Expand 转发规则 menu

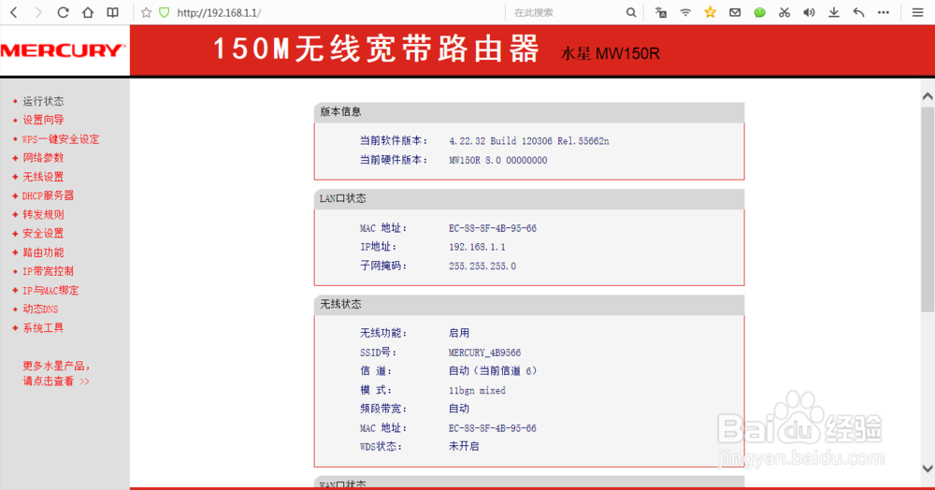(43, 214)
